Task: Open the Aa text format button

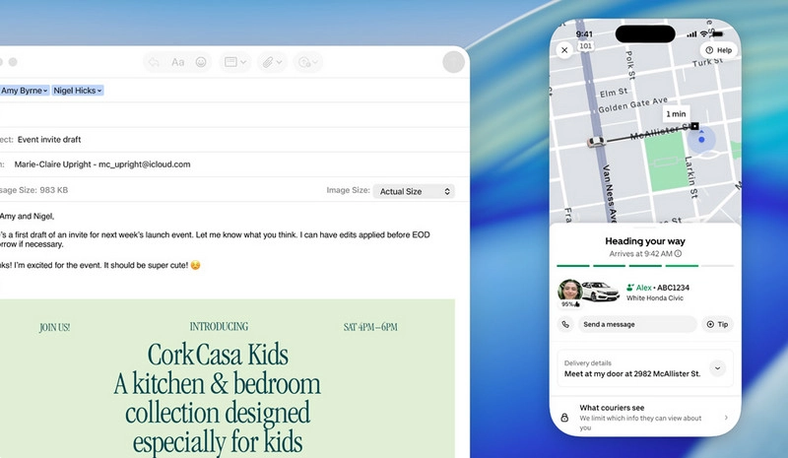Action: [178, 62]
